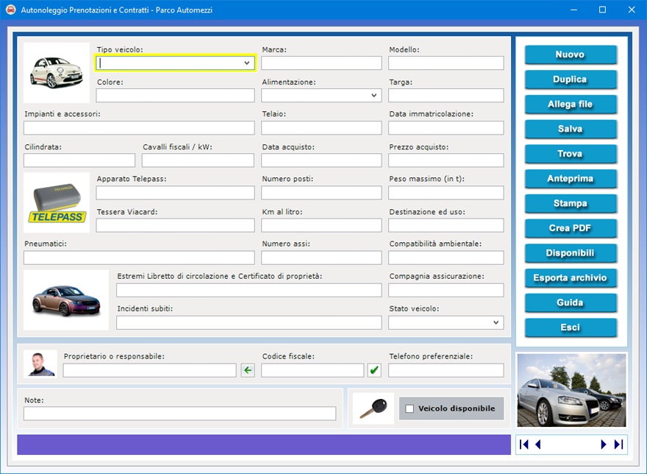Click the Telefono preferenziale field
This screenshot has height=474, width=647.
(x=446, y=370)
